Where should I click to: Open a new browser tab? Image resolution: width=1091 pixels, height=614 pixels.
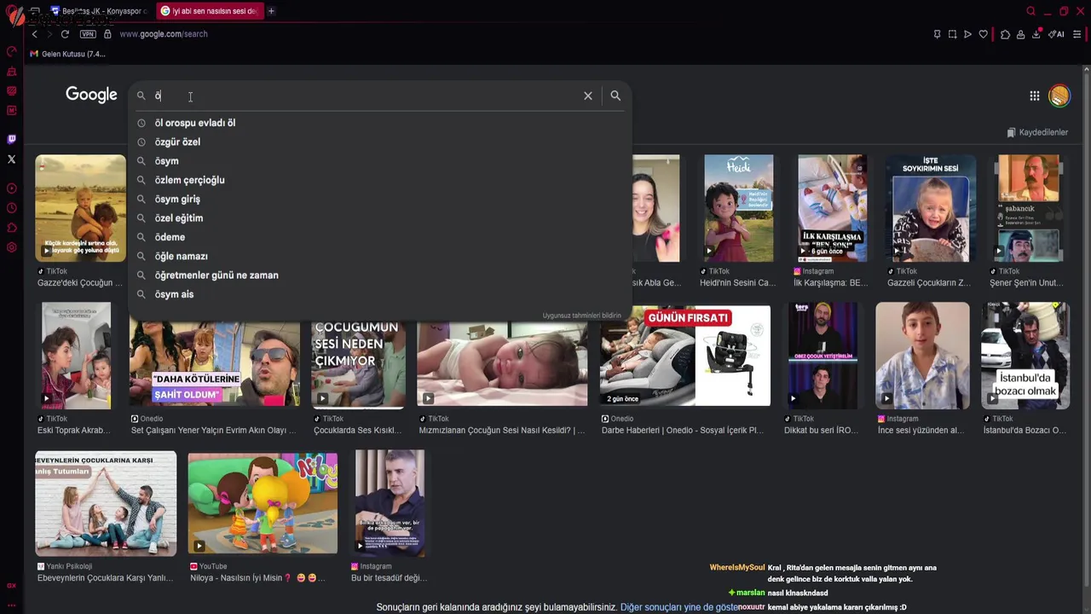pyautogui.click(x=271, y=11)
